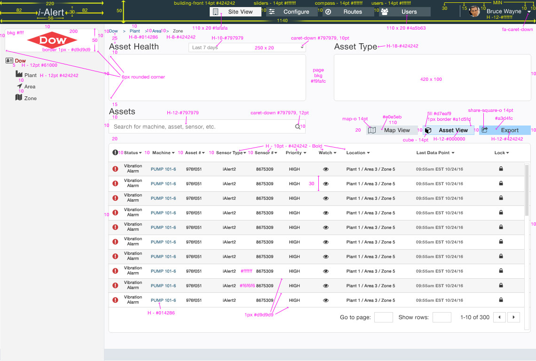The height and width of the screenshot is (361, 536).
Task: Sort by Priority column header
Action: point(296,153)
